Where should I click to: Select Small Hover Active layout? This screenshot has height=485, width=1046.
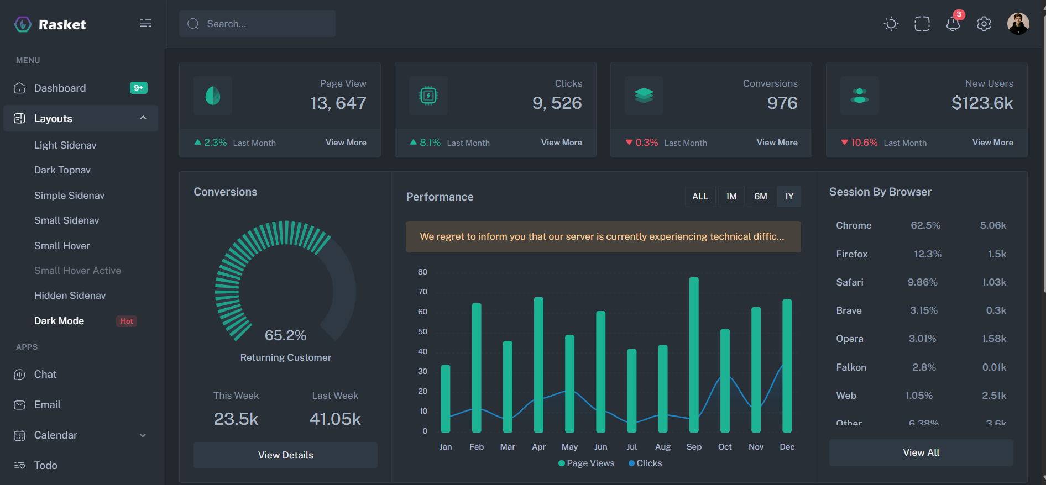click(77, 271)
